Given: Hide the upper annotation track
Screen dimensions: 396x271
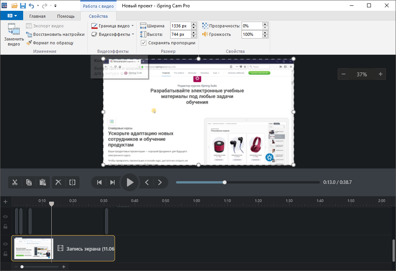Looking at the screenshot, I should click(5, 217).
